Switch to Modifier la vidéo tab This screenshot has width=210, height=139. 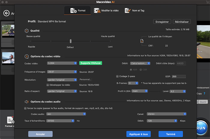106,10
